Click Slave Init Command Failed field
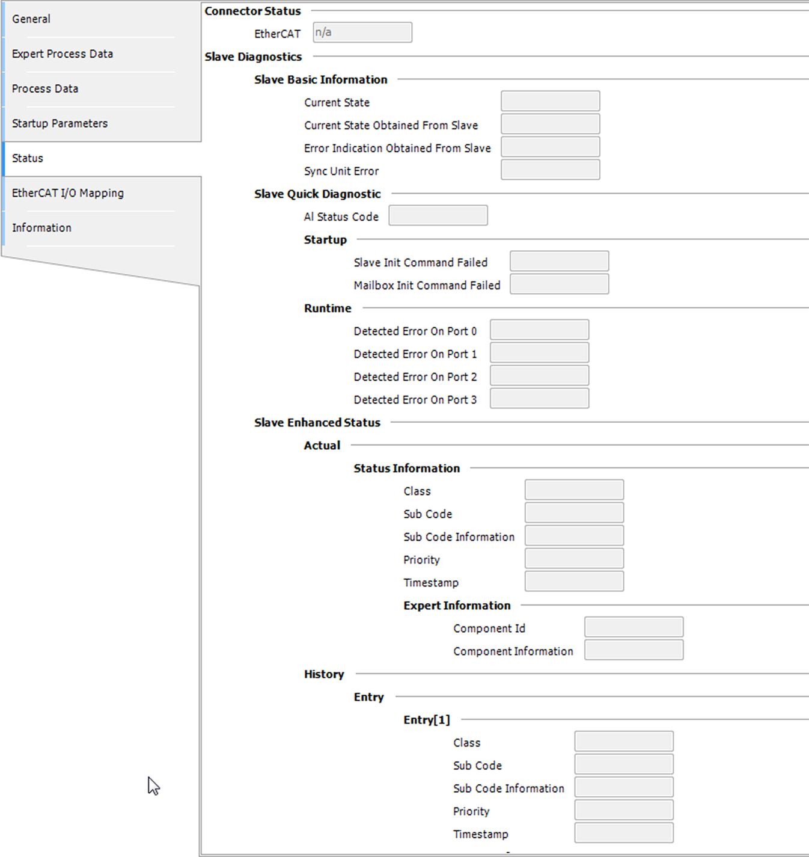The height and width of the screenshot is (857, 809). (559, 261)
